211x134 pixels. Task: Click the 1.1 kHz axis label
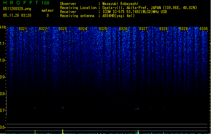pos(3,44)
